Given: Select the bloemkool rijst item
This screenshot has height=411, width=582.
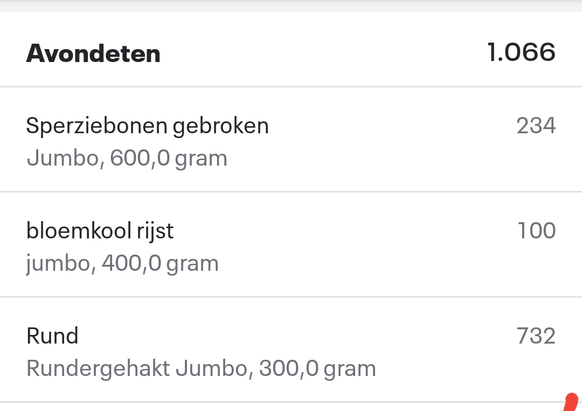Looking at the screenshot, I should [100, 230].
